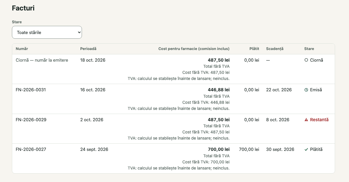Select invoice number FN-2026-0027
This screenshot has width=349, height=182.
(x=31, y=149)
